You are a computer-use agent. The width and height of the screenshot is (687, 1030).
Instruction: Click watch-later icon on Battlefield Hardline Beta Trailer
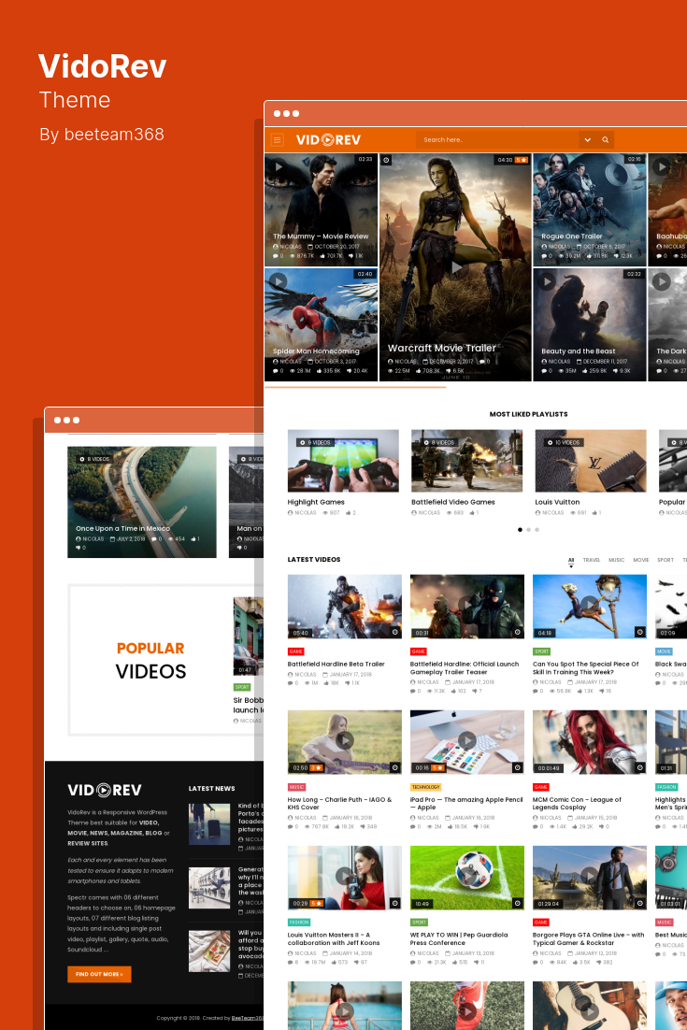tap(394, 632)
